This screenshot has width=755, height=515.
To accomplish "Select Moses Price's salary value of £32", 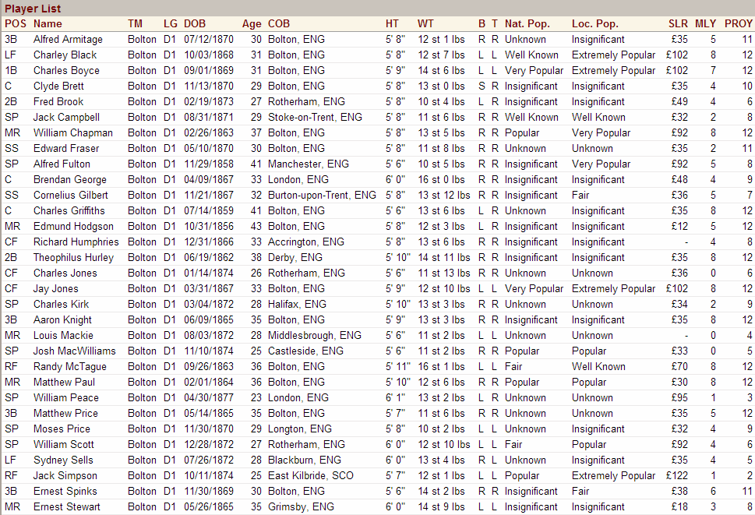I will click(679, 429).
